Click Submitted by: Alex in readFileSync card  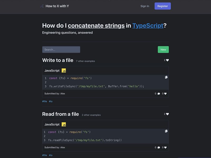pos(55,147)
